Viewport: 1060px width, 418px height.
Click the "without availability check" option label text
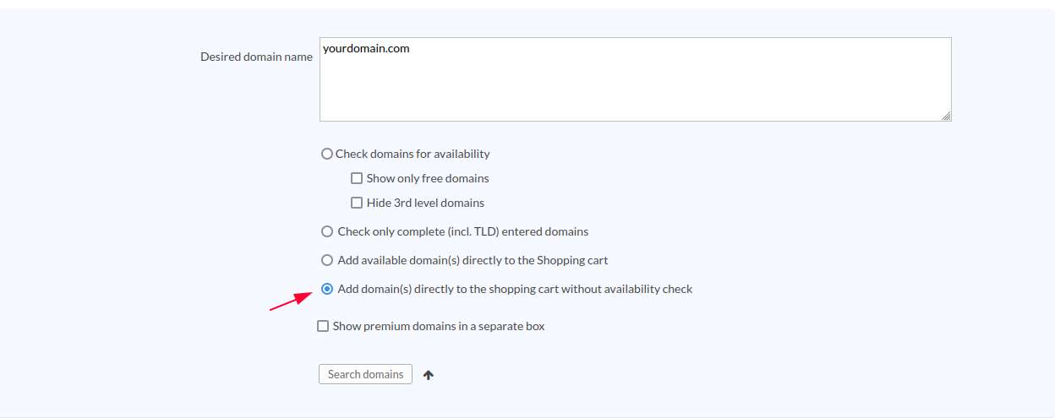515,289
